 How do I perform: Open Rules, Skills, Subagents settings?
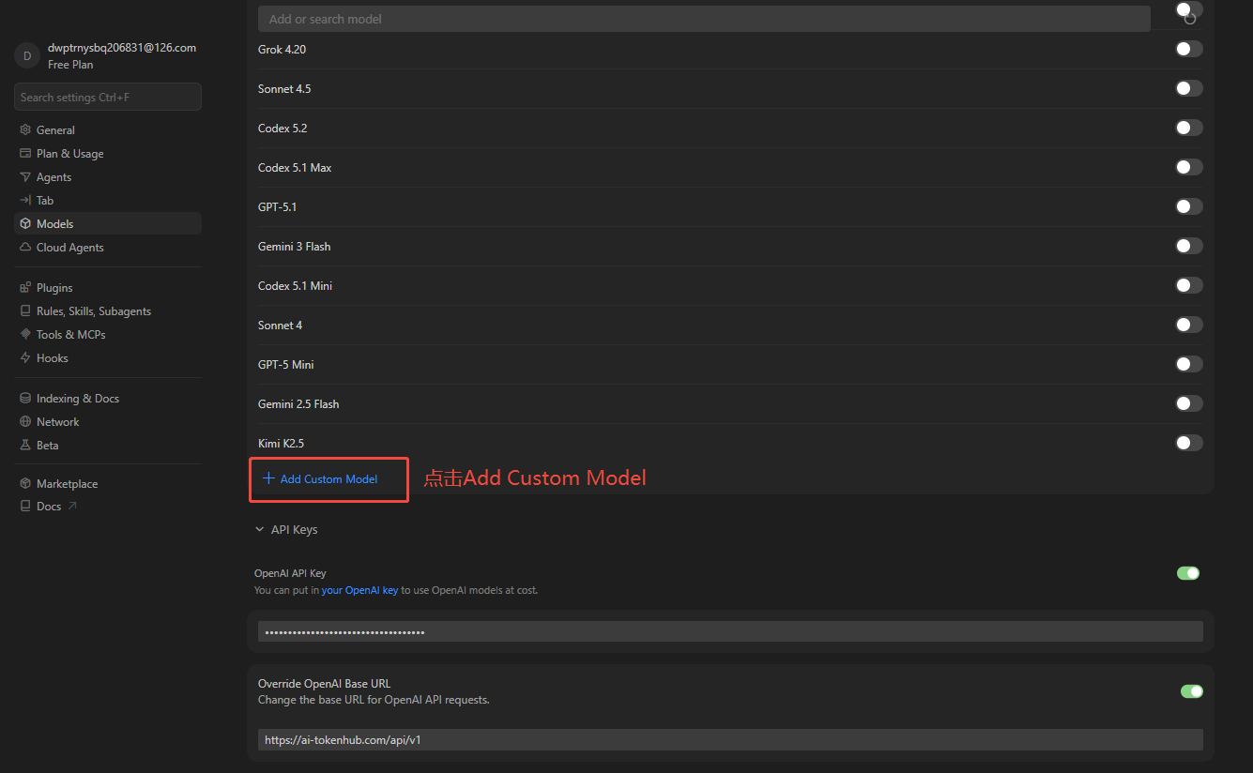click(x=108, y=311)
